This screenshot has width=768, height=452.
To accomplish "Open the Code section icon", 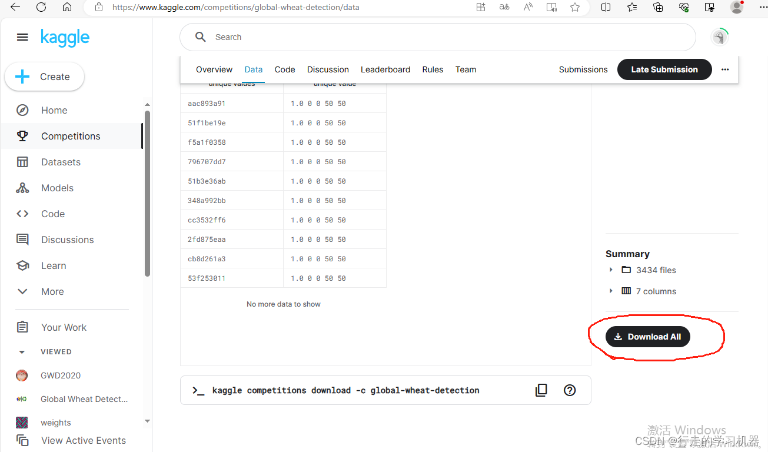I will (x=22, y=214).
